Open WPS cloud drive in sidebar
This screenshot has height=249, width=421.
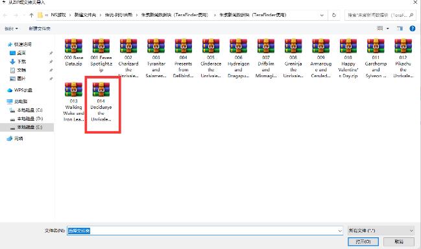click(x=20, y=90)
